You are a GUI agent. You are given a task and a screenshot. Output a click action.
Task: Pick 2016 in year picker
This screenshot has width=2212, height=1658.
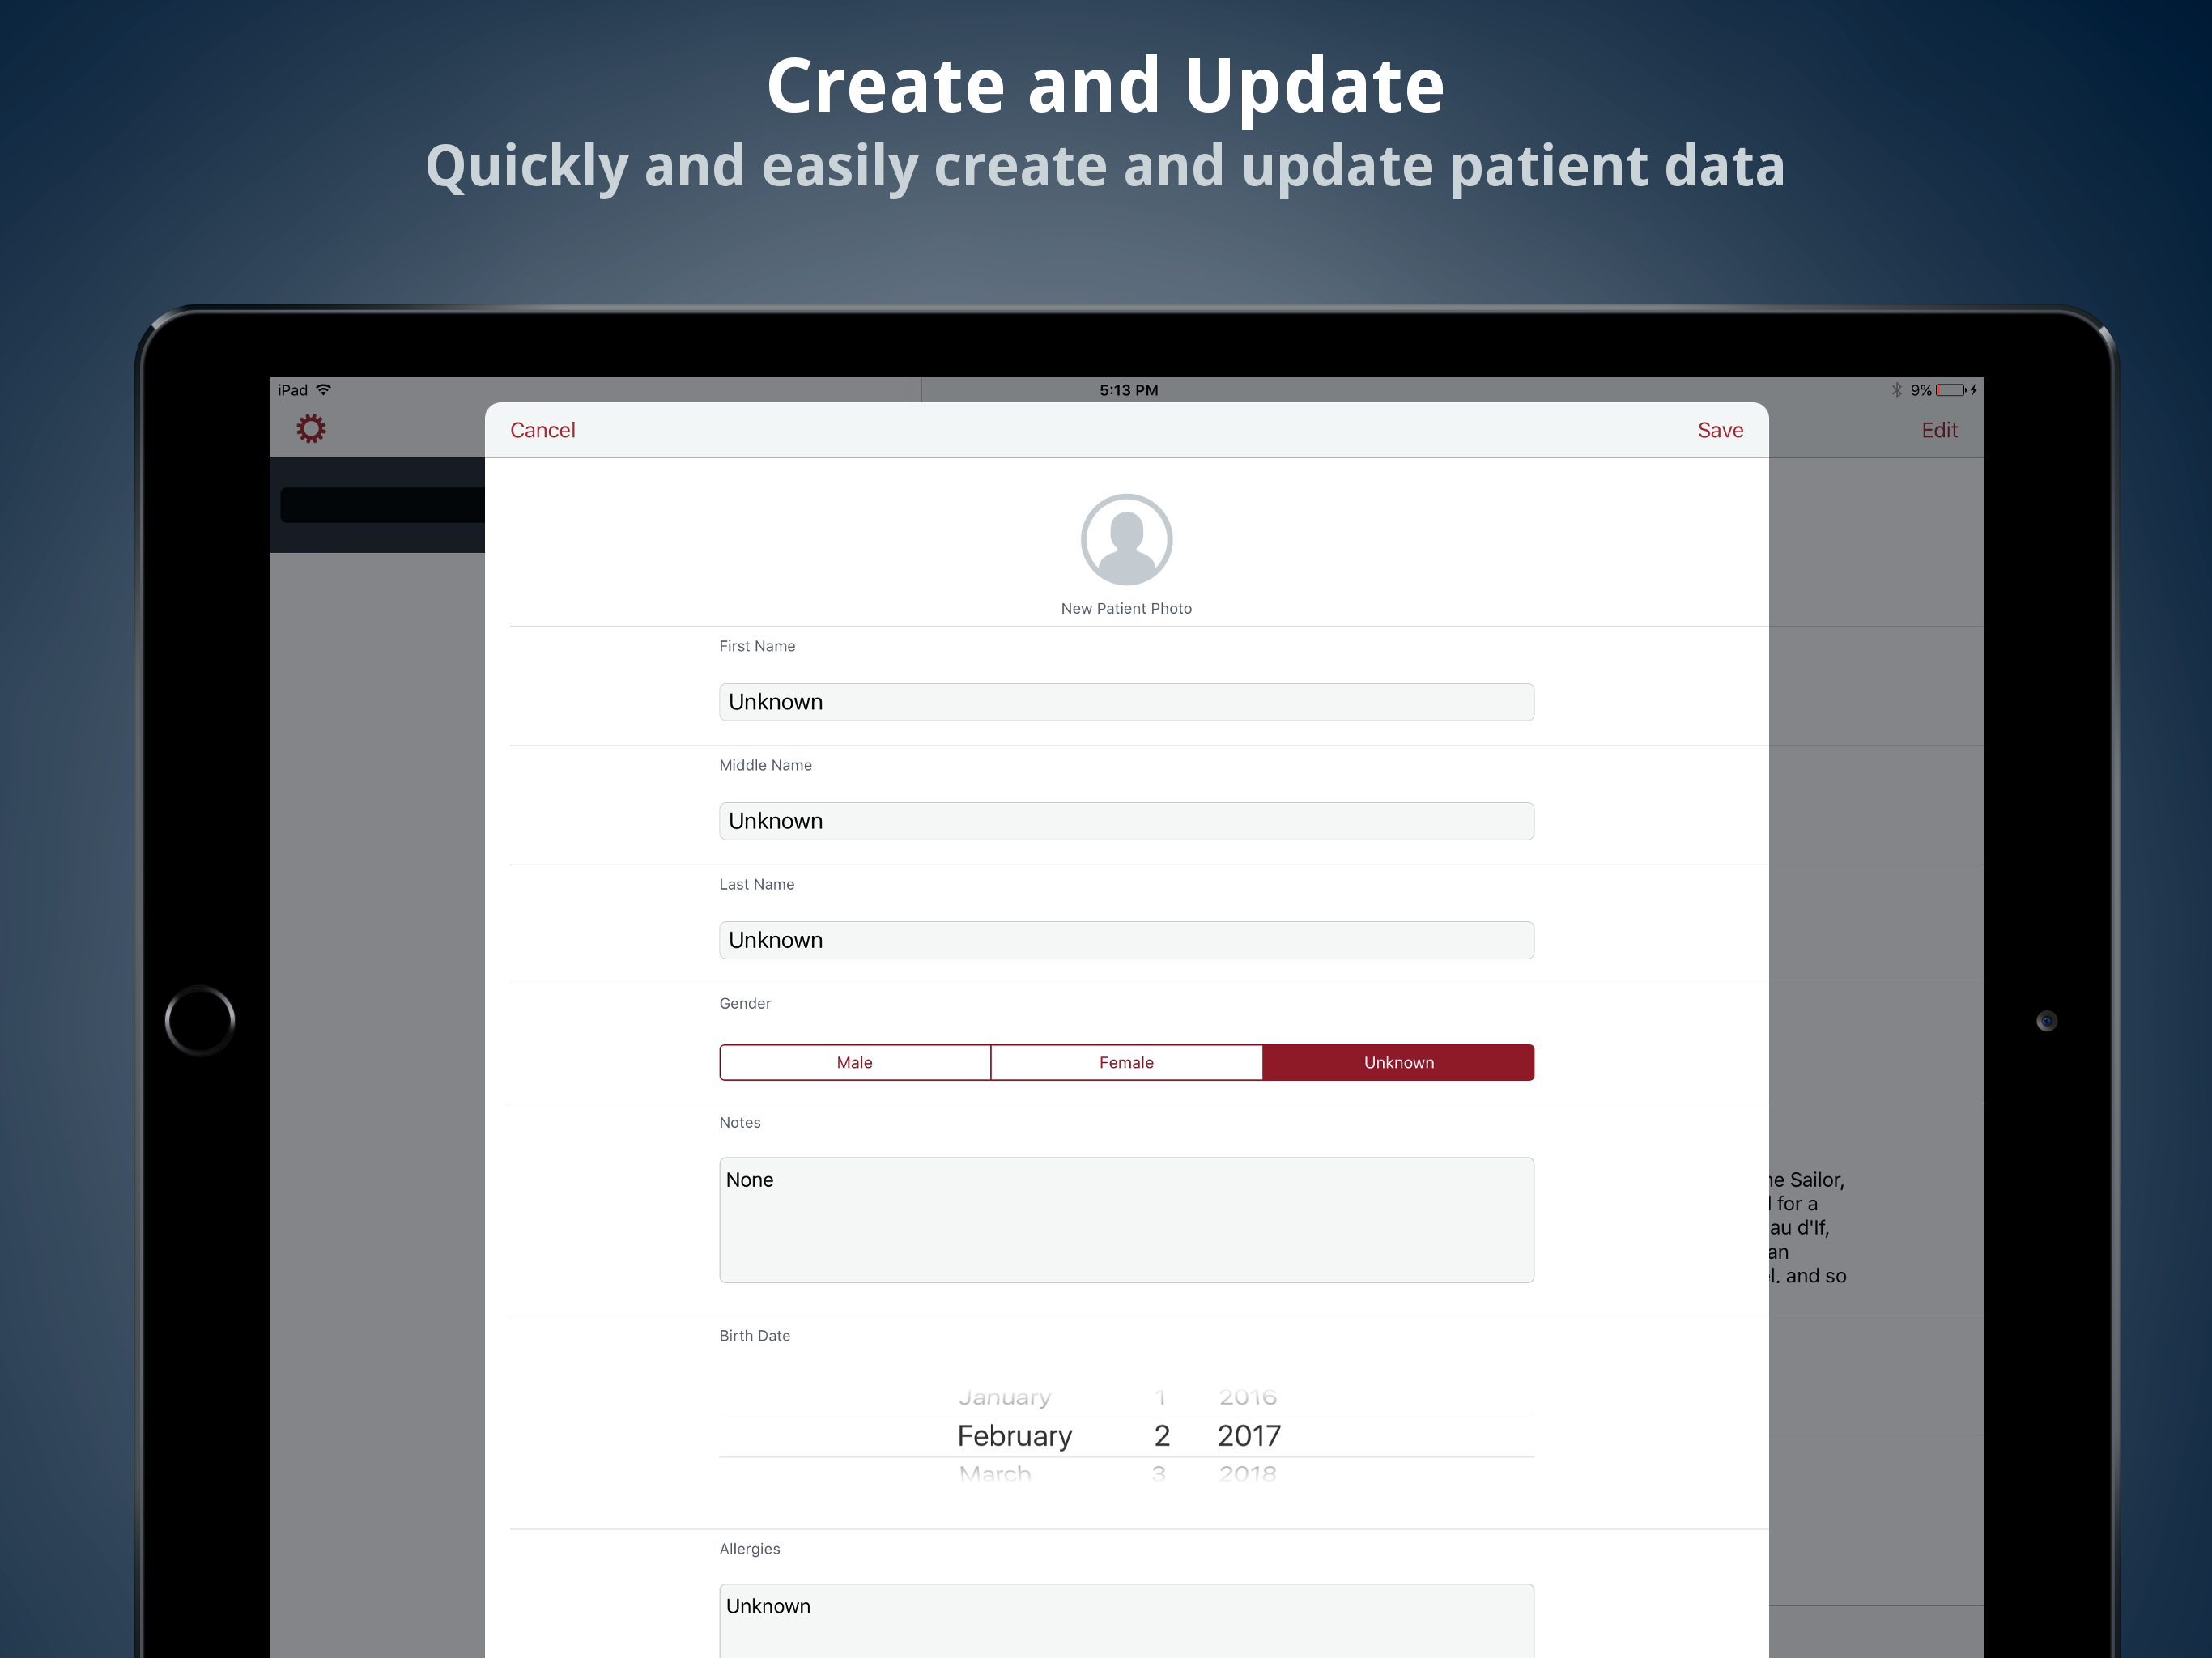coord(1247,1397)
